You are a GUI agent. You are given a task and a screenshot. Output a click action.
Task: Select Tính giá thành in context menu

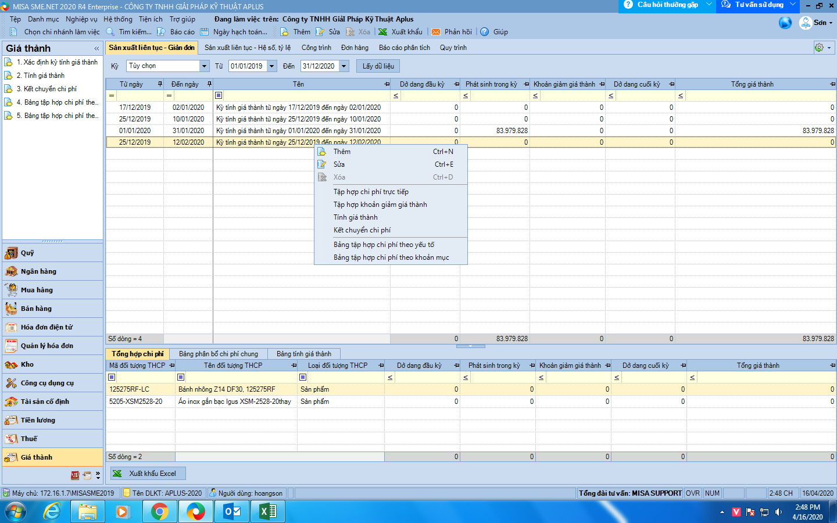355,217
